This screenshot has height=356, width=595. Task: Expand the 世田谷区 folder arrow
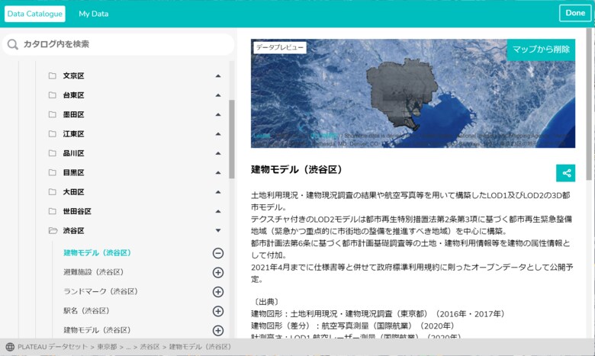tap(218, 211)
